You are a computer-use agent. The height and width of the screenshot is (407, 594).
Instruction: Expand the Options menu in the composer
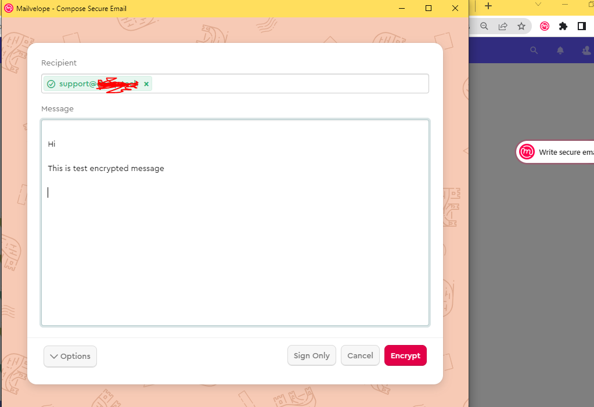click(x=70, y=356)
